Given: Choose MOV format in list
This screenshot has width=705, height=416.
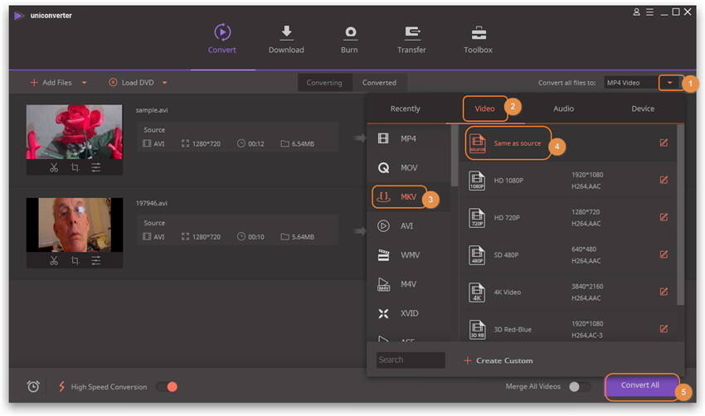Looking at the screenshot, I should click(x=409, y=167).
